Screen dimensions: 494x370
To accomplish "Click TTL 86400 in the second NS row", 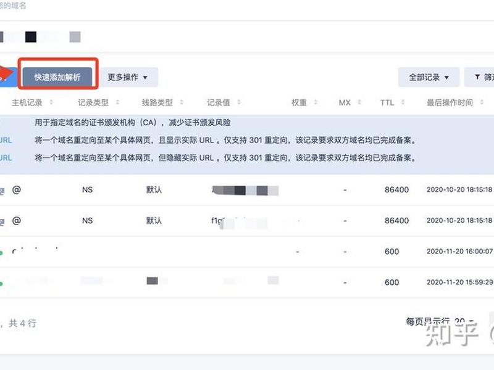I will 396,221.
